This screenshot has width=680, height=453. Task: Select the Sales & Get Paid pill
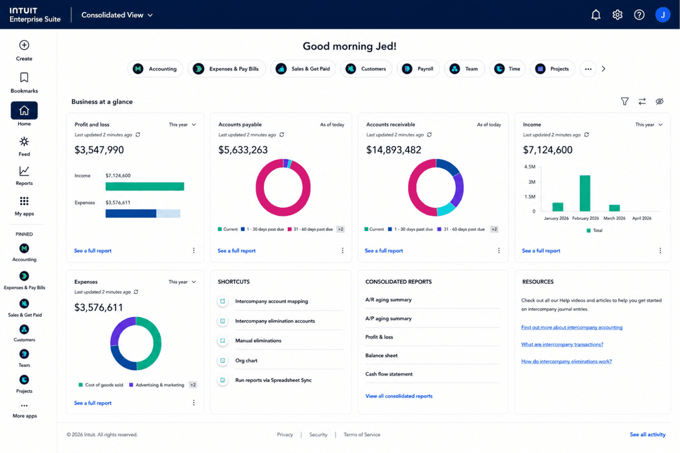303,69
